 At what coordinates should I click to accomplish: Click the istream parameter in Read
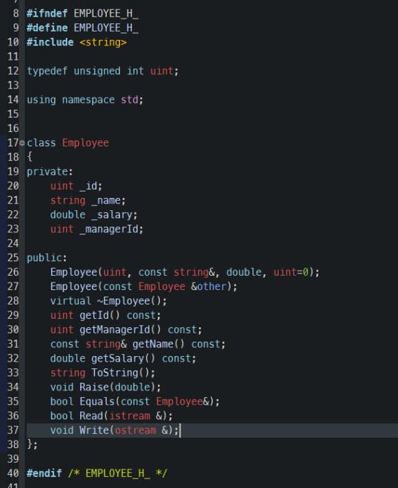tap(130, 416)
